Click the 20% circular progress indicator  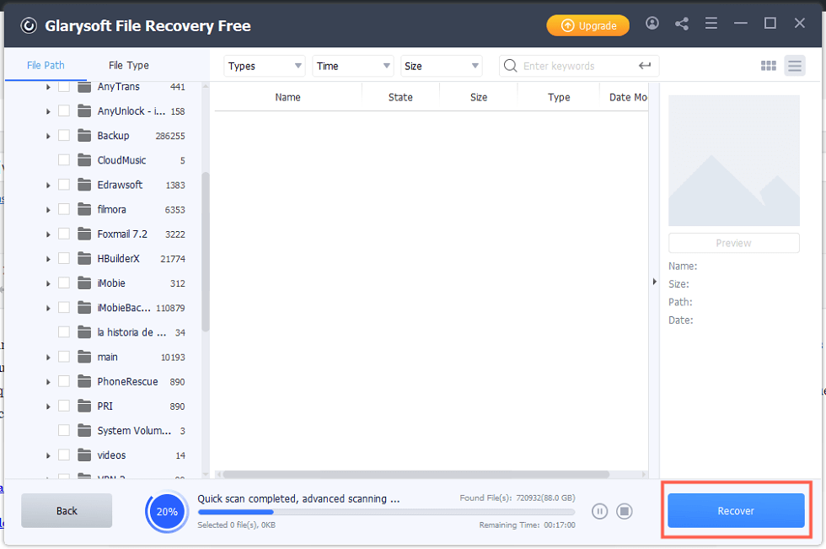click(x=167, y=511)
